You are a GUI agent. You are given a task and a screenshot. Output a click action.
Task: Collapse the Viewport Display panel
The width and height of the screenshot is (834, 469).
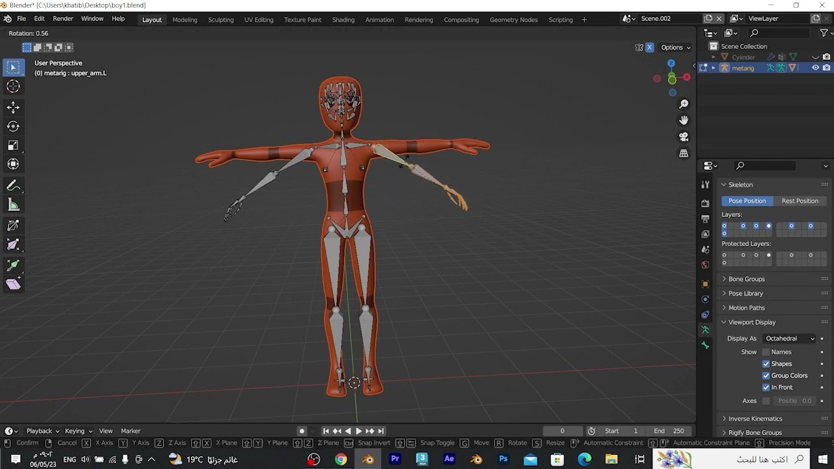(x=752, y=322)
